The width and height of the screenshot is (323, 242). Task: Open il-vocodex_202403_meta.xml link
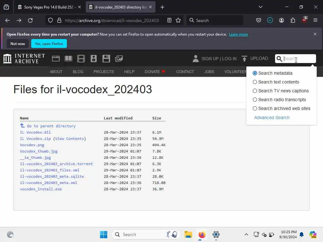coord(48,183)
